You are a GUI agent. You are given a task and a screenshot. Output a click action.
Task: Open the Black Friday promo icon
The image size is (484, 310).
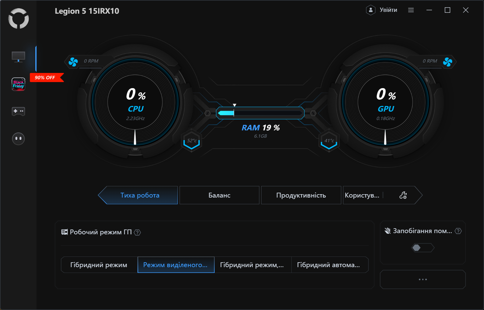point(18,84)
